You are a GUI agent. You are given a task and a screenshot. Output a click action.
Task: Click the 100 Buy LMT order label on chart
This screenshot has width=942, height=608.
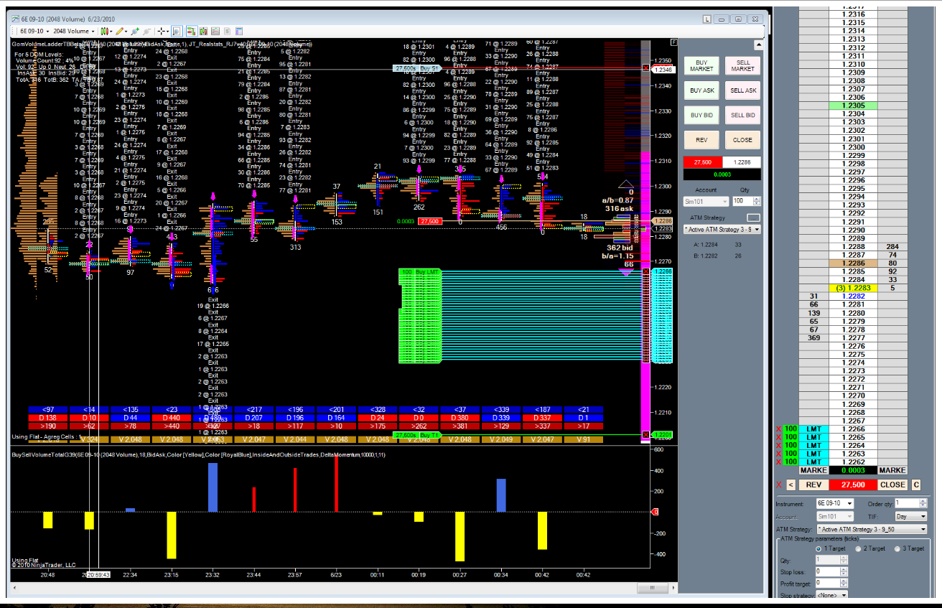click(419, 272)
